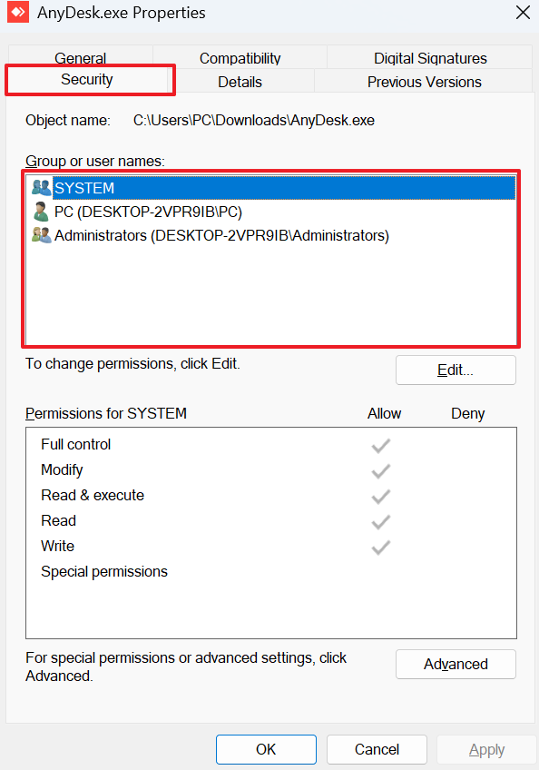Open the Compatibility tab
The width and height of the screenshot is (539, 770).
point(240,57)
